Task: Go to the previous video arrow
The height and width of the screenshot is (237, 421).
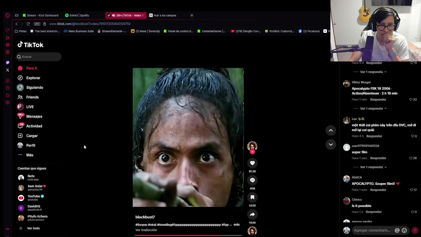Action: click(x=331, y=130)
